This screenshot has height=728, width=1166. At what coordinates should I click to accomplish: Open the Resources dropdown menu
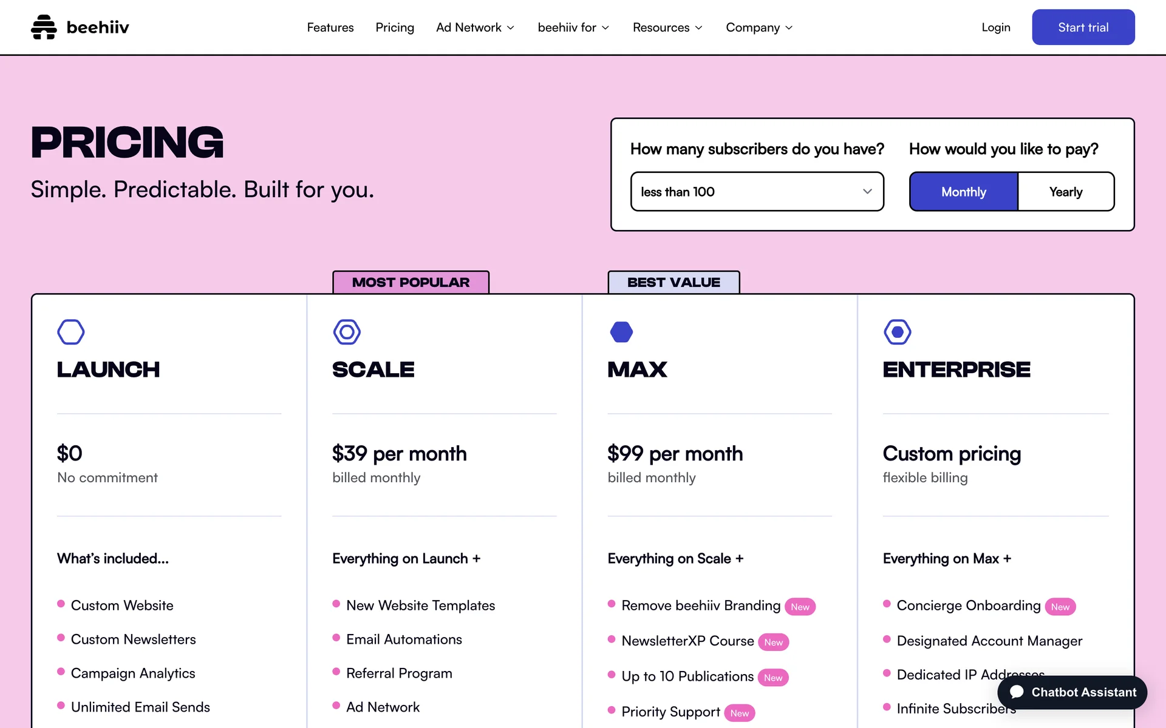667,27
